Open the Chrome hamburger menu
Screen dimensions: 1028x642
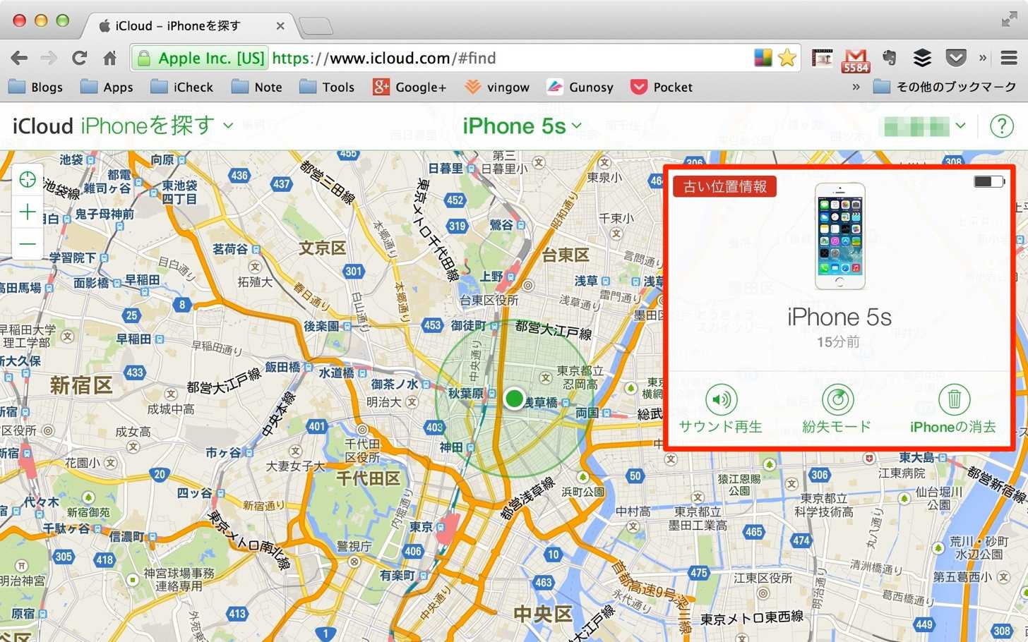(x=1009, y=58)
